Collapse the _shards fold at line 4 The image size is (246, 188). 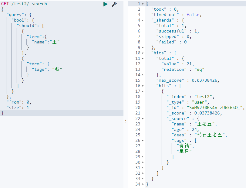[x=143, y=20]
